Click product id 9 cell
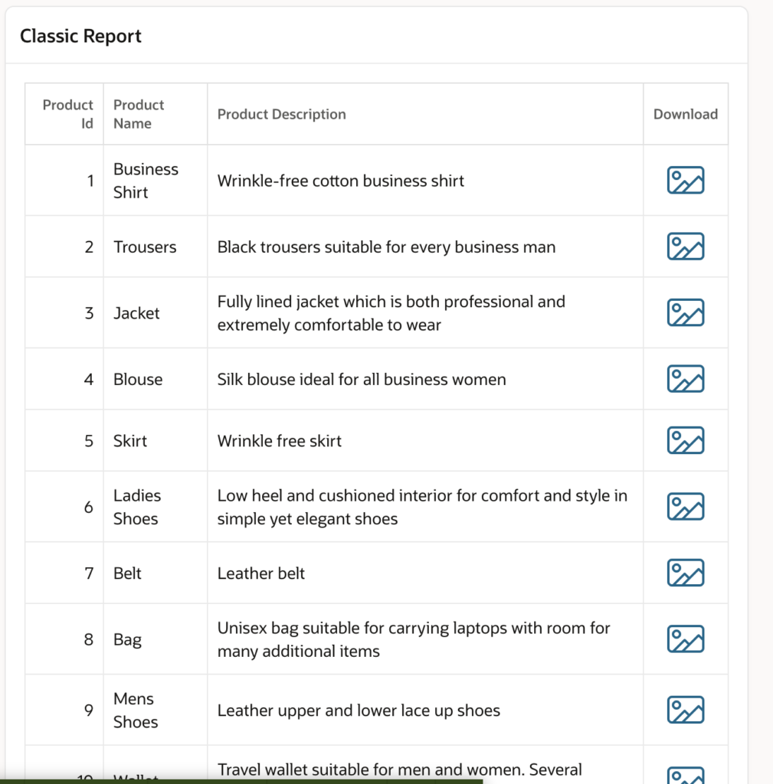The image size is (773, 784). (88, 710)
